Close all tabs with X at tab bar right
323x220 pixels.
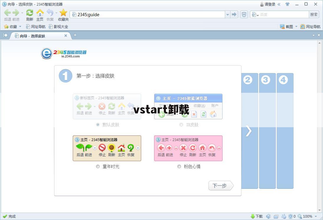tap(319, 35)
